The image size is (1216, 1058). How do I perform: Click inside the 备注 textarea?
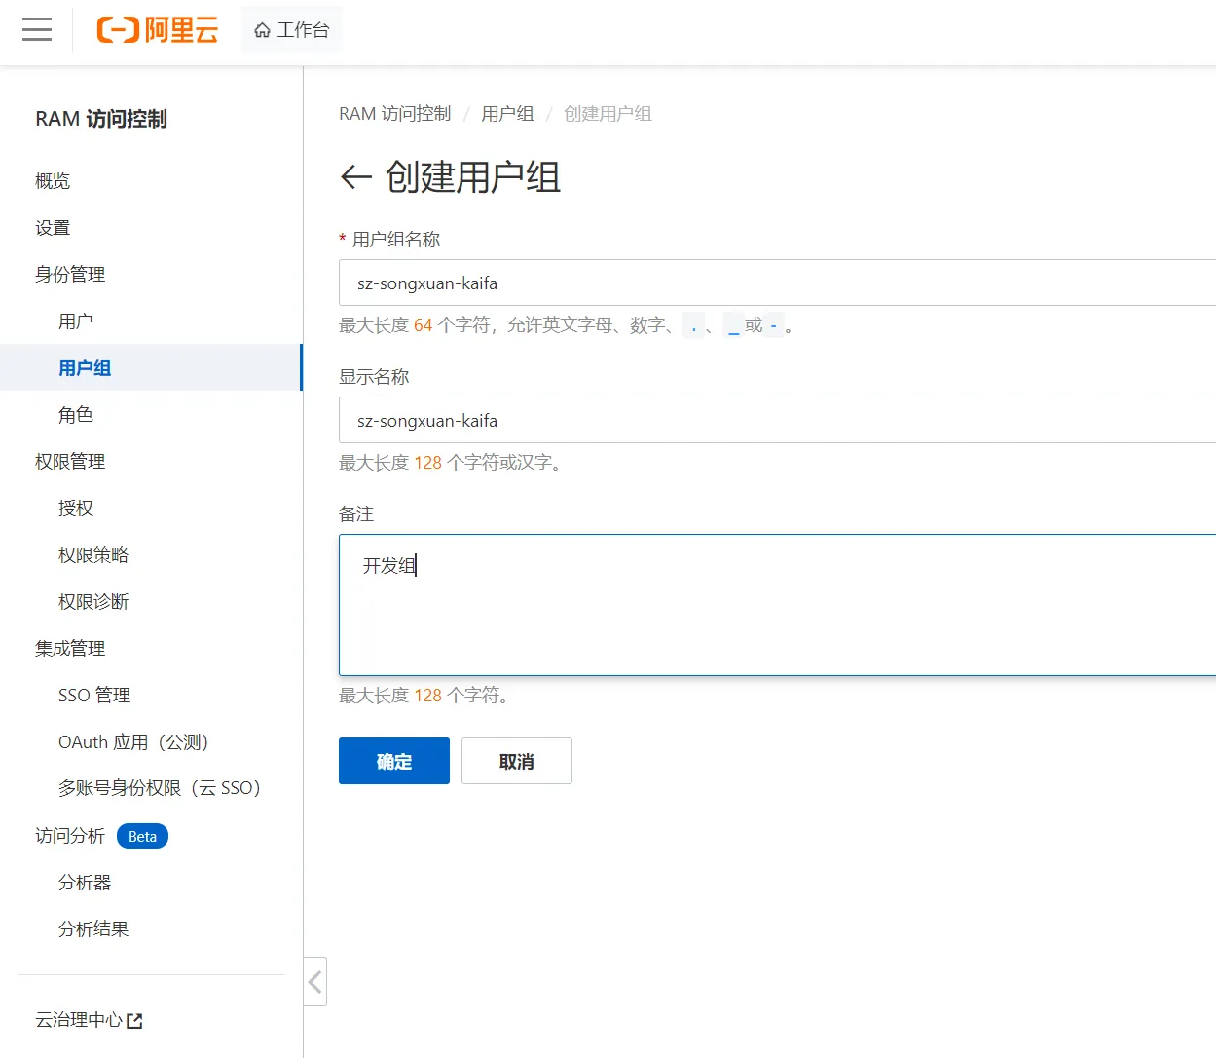coord(776,604)
